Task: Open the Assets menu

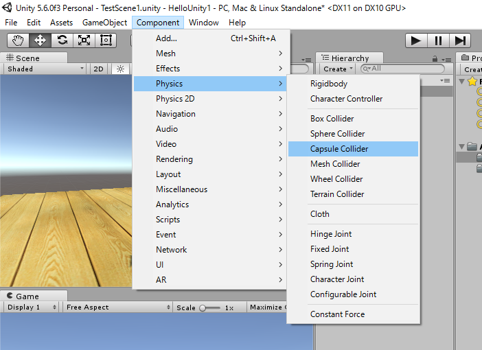Action: pyautogui.click(x=62, y=23)
